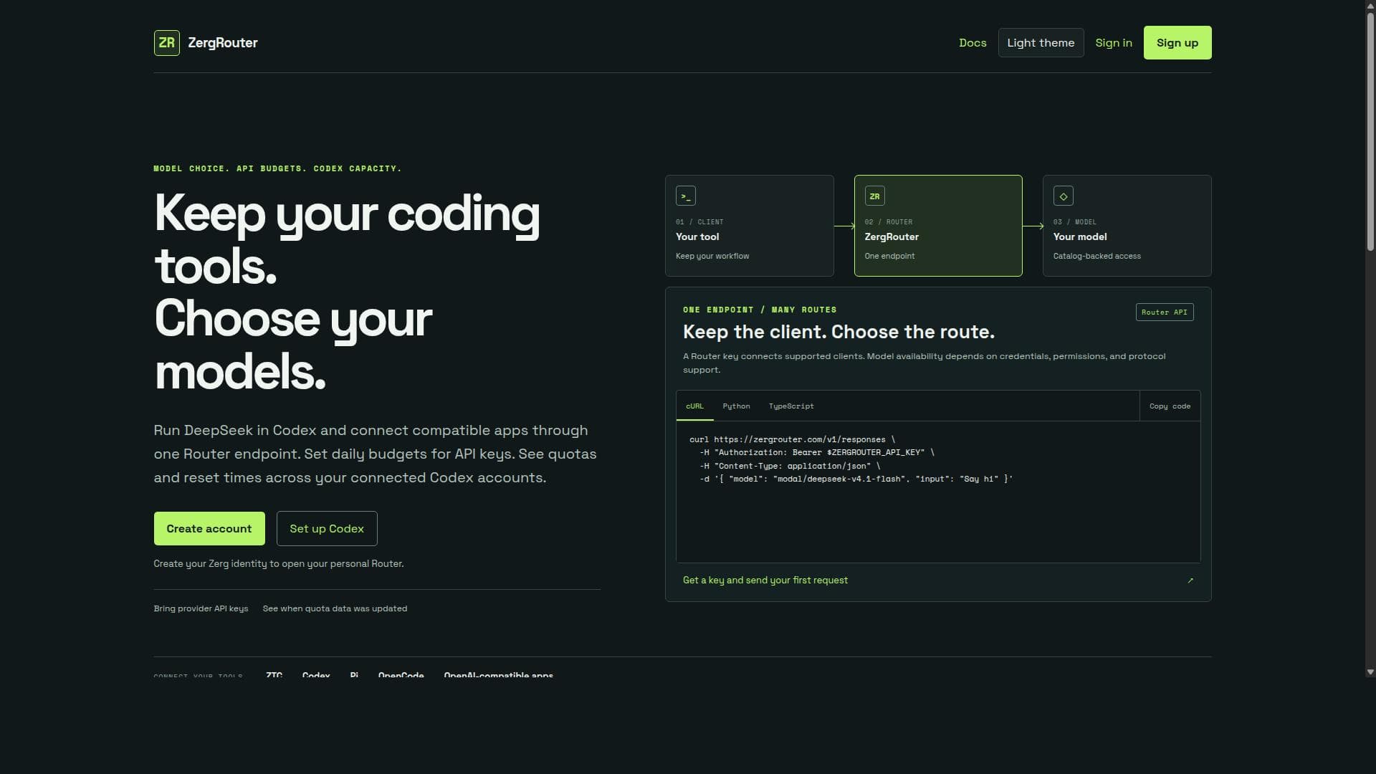This screenshot has width=1376, height=774.
Task: Click the scrollbar up arrow
Action: tap(1370, 5)
